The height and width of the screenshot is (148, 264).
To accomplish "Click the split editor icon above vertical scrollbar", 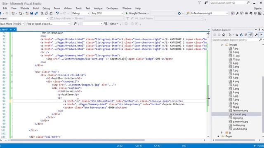I will coord(208,34).
